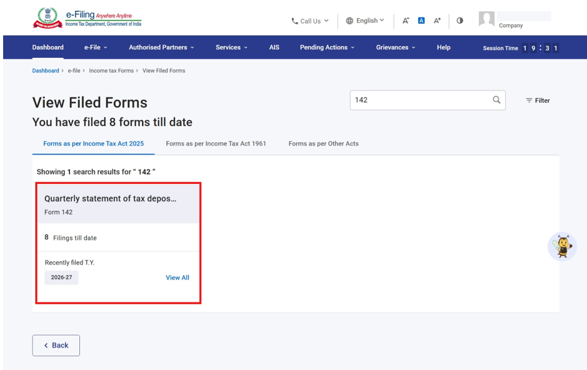Open the bee chatbot assistant
Image resolution: width=587 pixels, height=370 pixels.
(562, 246)
